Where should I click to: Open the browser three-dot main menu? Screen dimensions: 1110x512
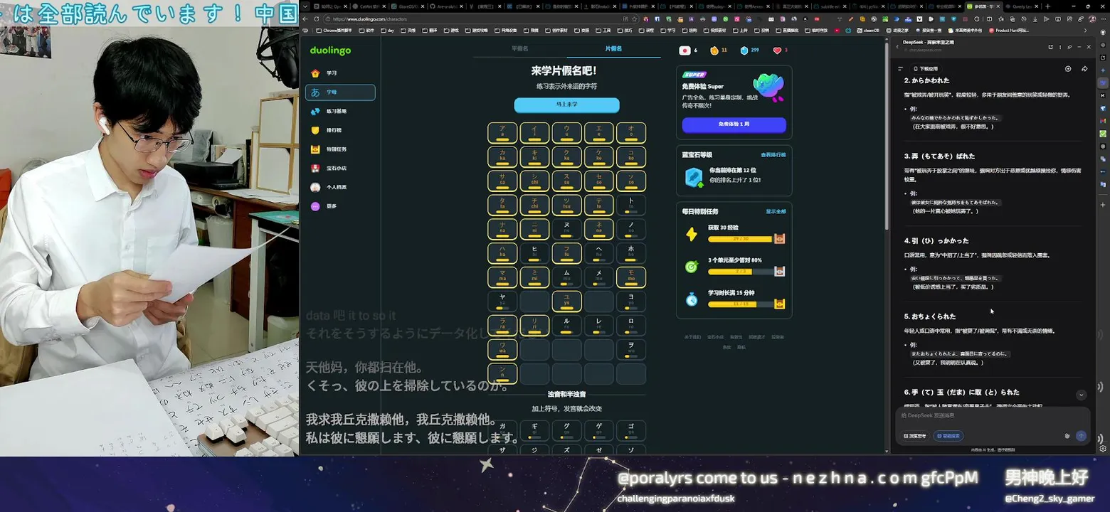click(1103, 19)
